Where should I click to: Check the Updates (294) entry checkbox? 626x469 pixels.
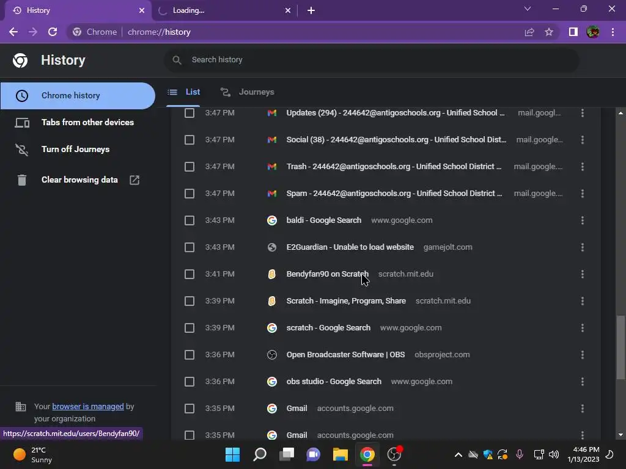[190, 113]
